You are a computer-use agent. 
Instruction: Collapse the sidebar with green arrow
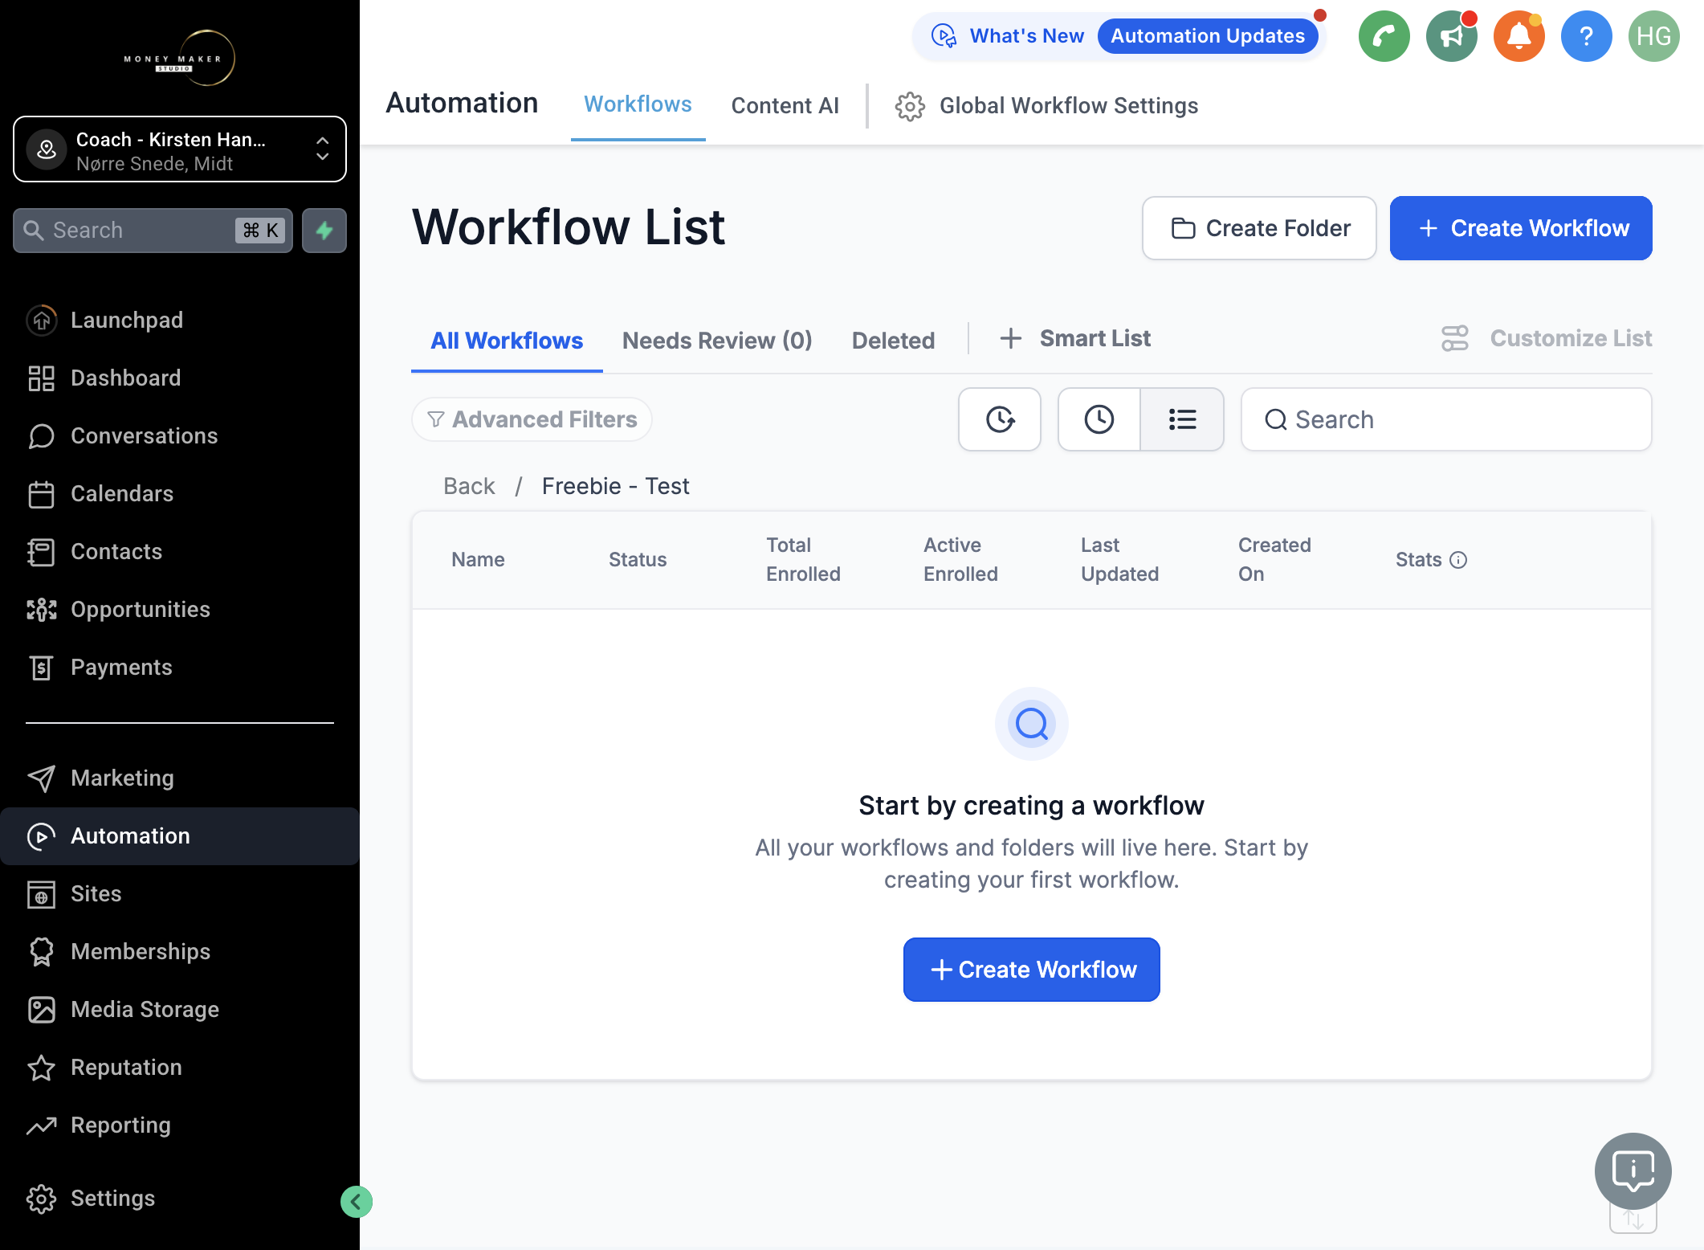(356, 1202)
